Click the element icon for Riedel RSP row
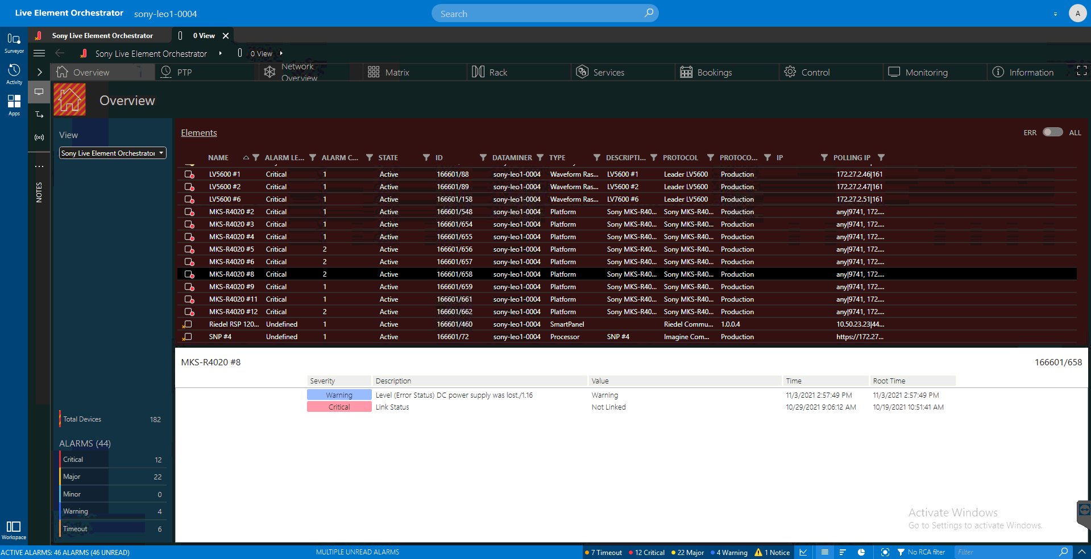Image resolution: width=1091 pixels, height=559 pixels. click(187, 324)
